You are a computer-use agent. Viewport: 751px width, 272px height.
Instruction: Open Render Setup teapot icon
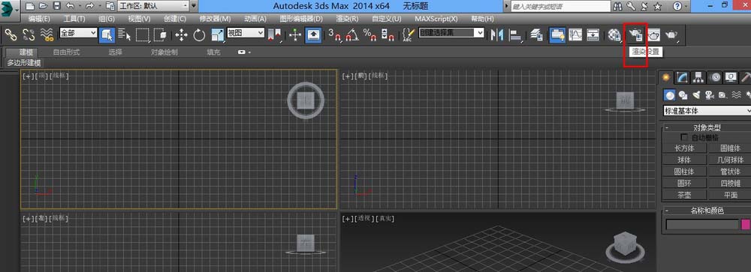pyautogui.click(x=635, y=34)
